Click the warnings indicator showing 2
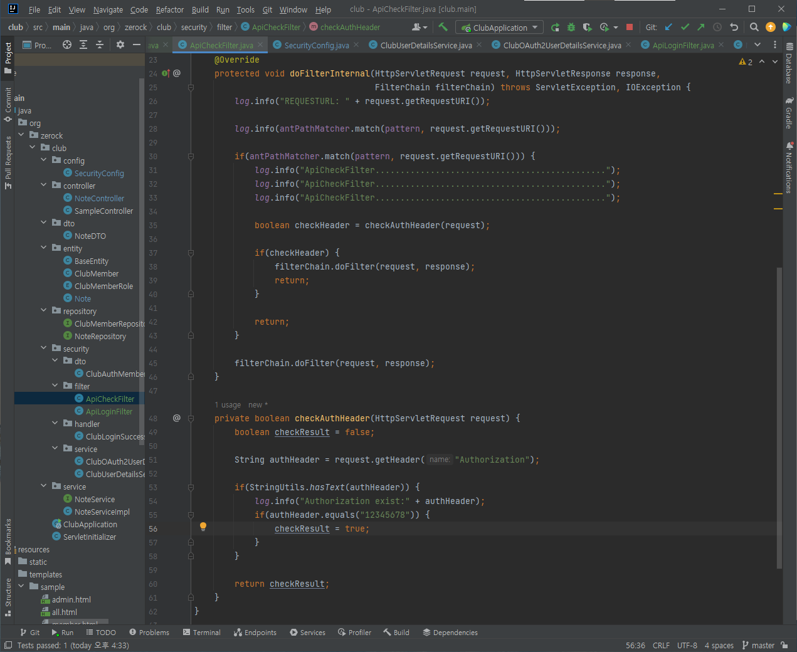797x652 pixels. click(x=746, y=62)
